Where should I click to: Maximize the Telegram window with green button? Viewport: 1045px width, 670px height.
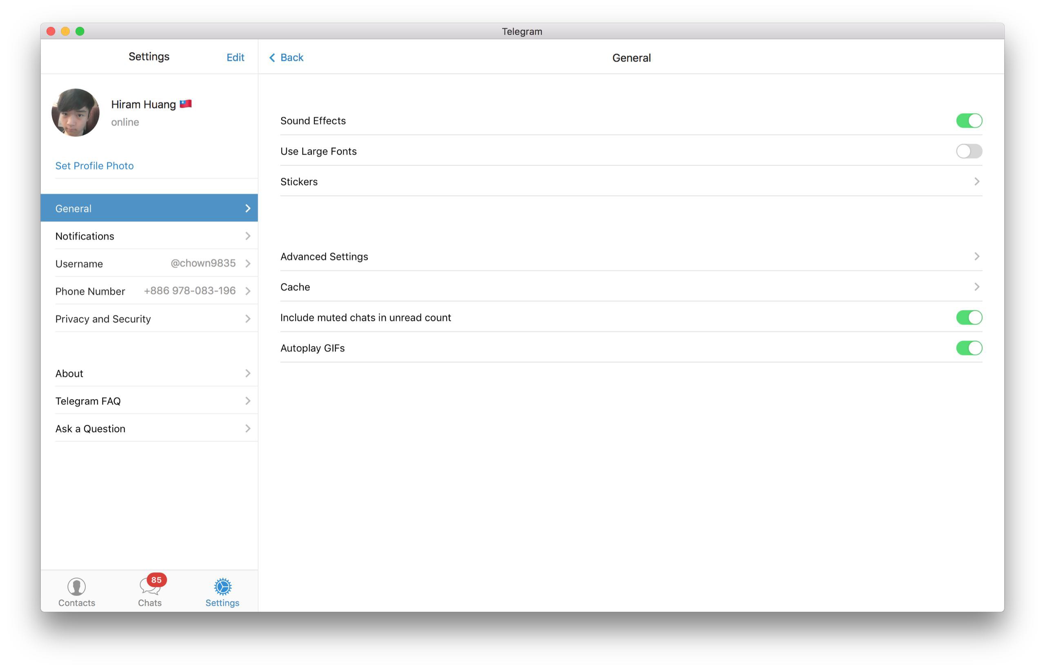click(x=80, y=31)
